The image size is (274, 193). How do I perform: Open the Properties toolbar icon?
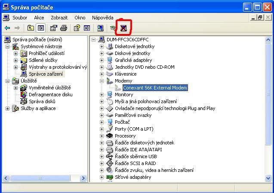[53, 28]
